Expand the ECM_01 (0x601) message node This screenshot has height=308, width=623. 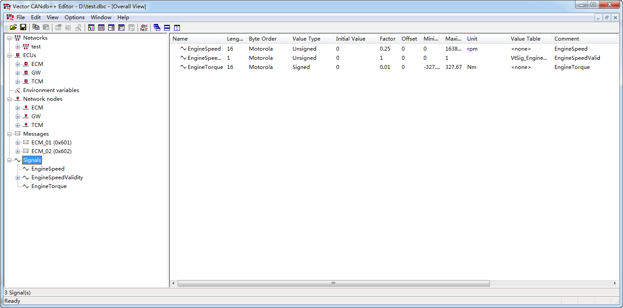(x=17, y=142)
